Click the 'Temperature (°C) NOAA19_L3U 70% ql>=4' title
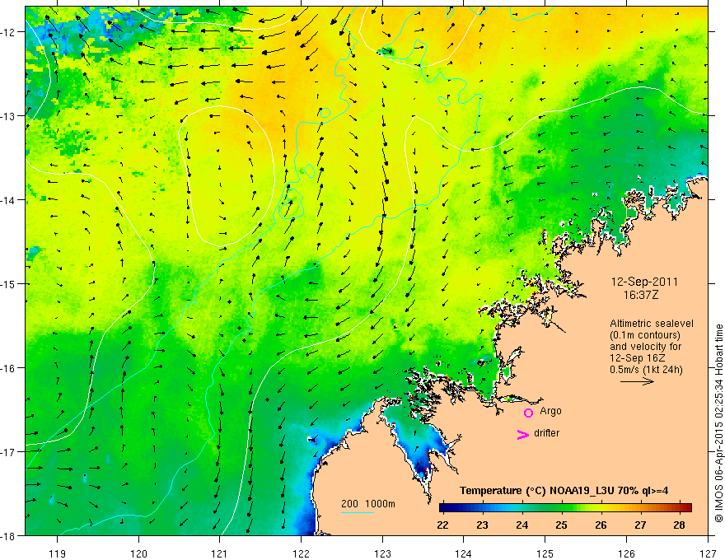This screenshot has width=725, height=560. point(564,491)
